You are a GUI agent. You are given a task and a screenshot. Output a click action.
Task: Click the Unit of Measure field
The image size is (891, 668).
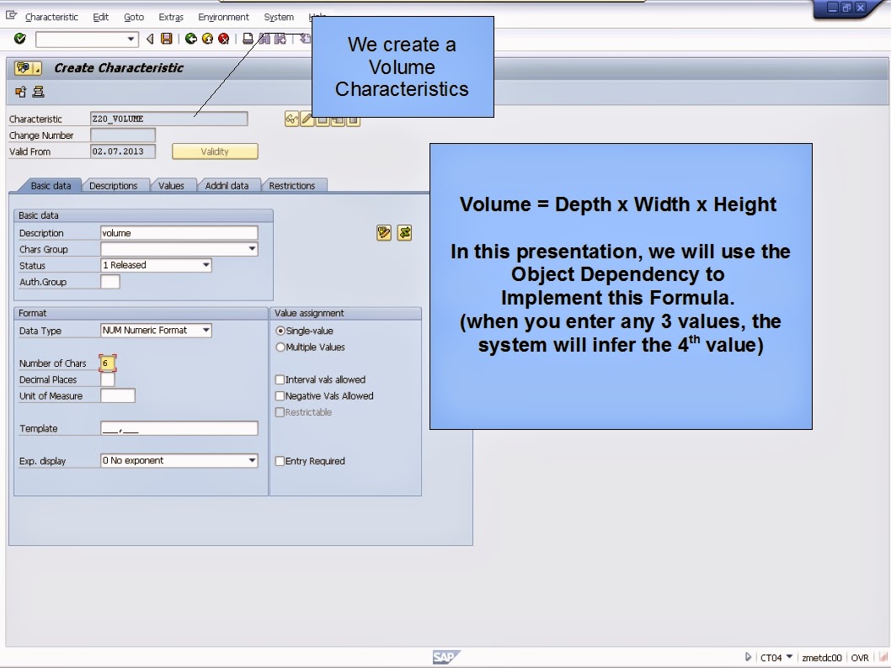click(x=118, y=395)
